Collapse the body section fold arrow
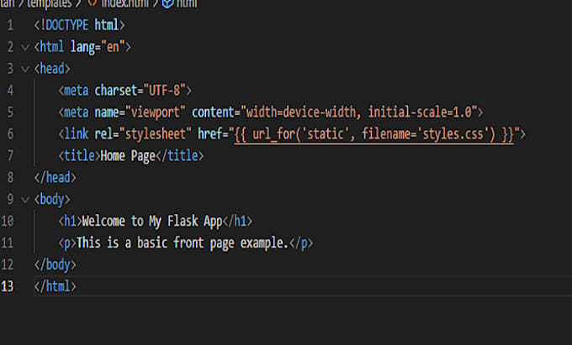 tap(24, 200)
